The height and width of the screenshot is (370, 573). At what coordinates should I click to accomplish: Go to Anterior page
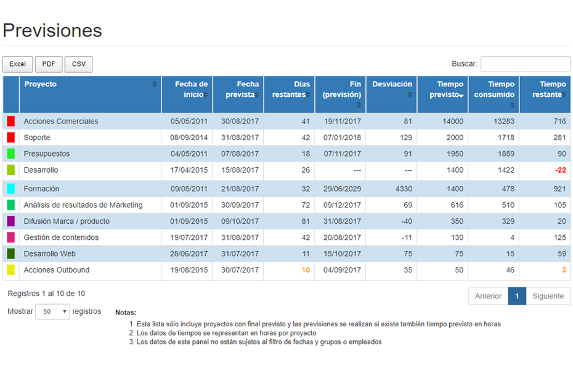coord(488,296)
